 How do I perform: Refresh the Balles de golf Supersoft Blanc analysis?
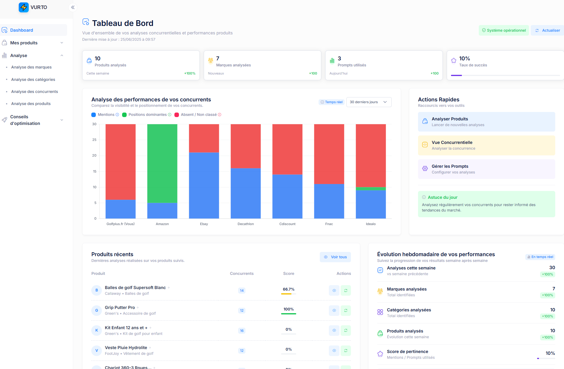(346, 291)
